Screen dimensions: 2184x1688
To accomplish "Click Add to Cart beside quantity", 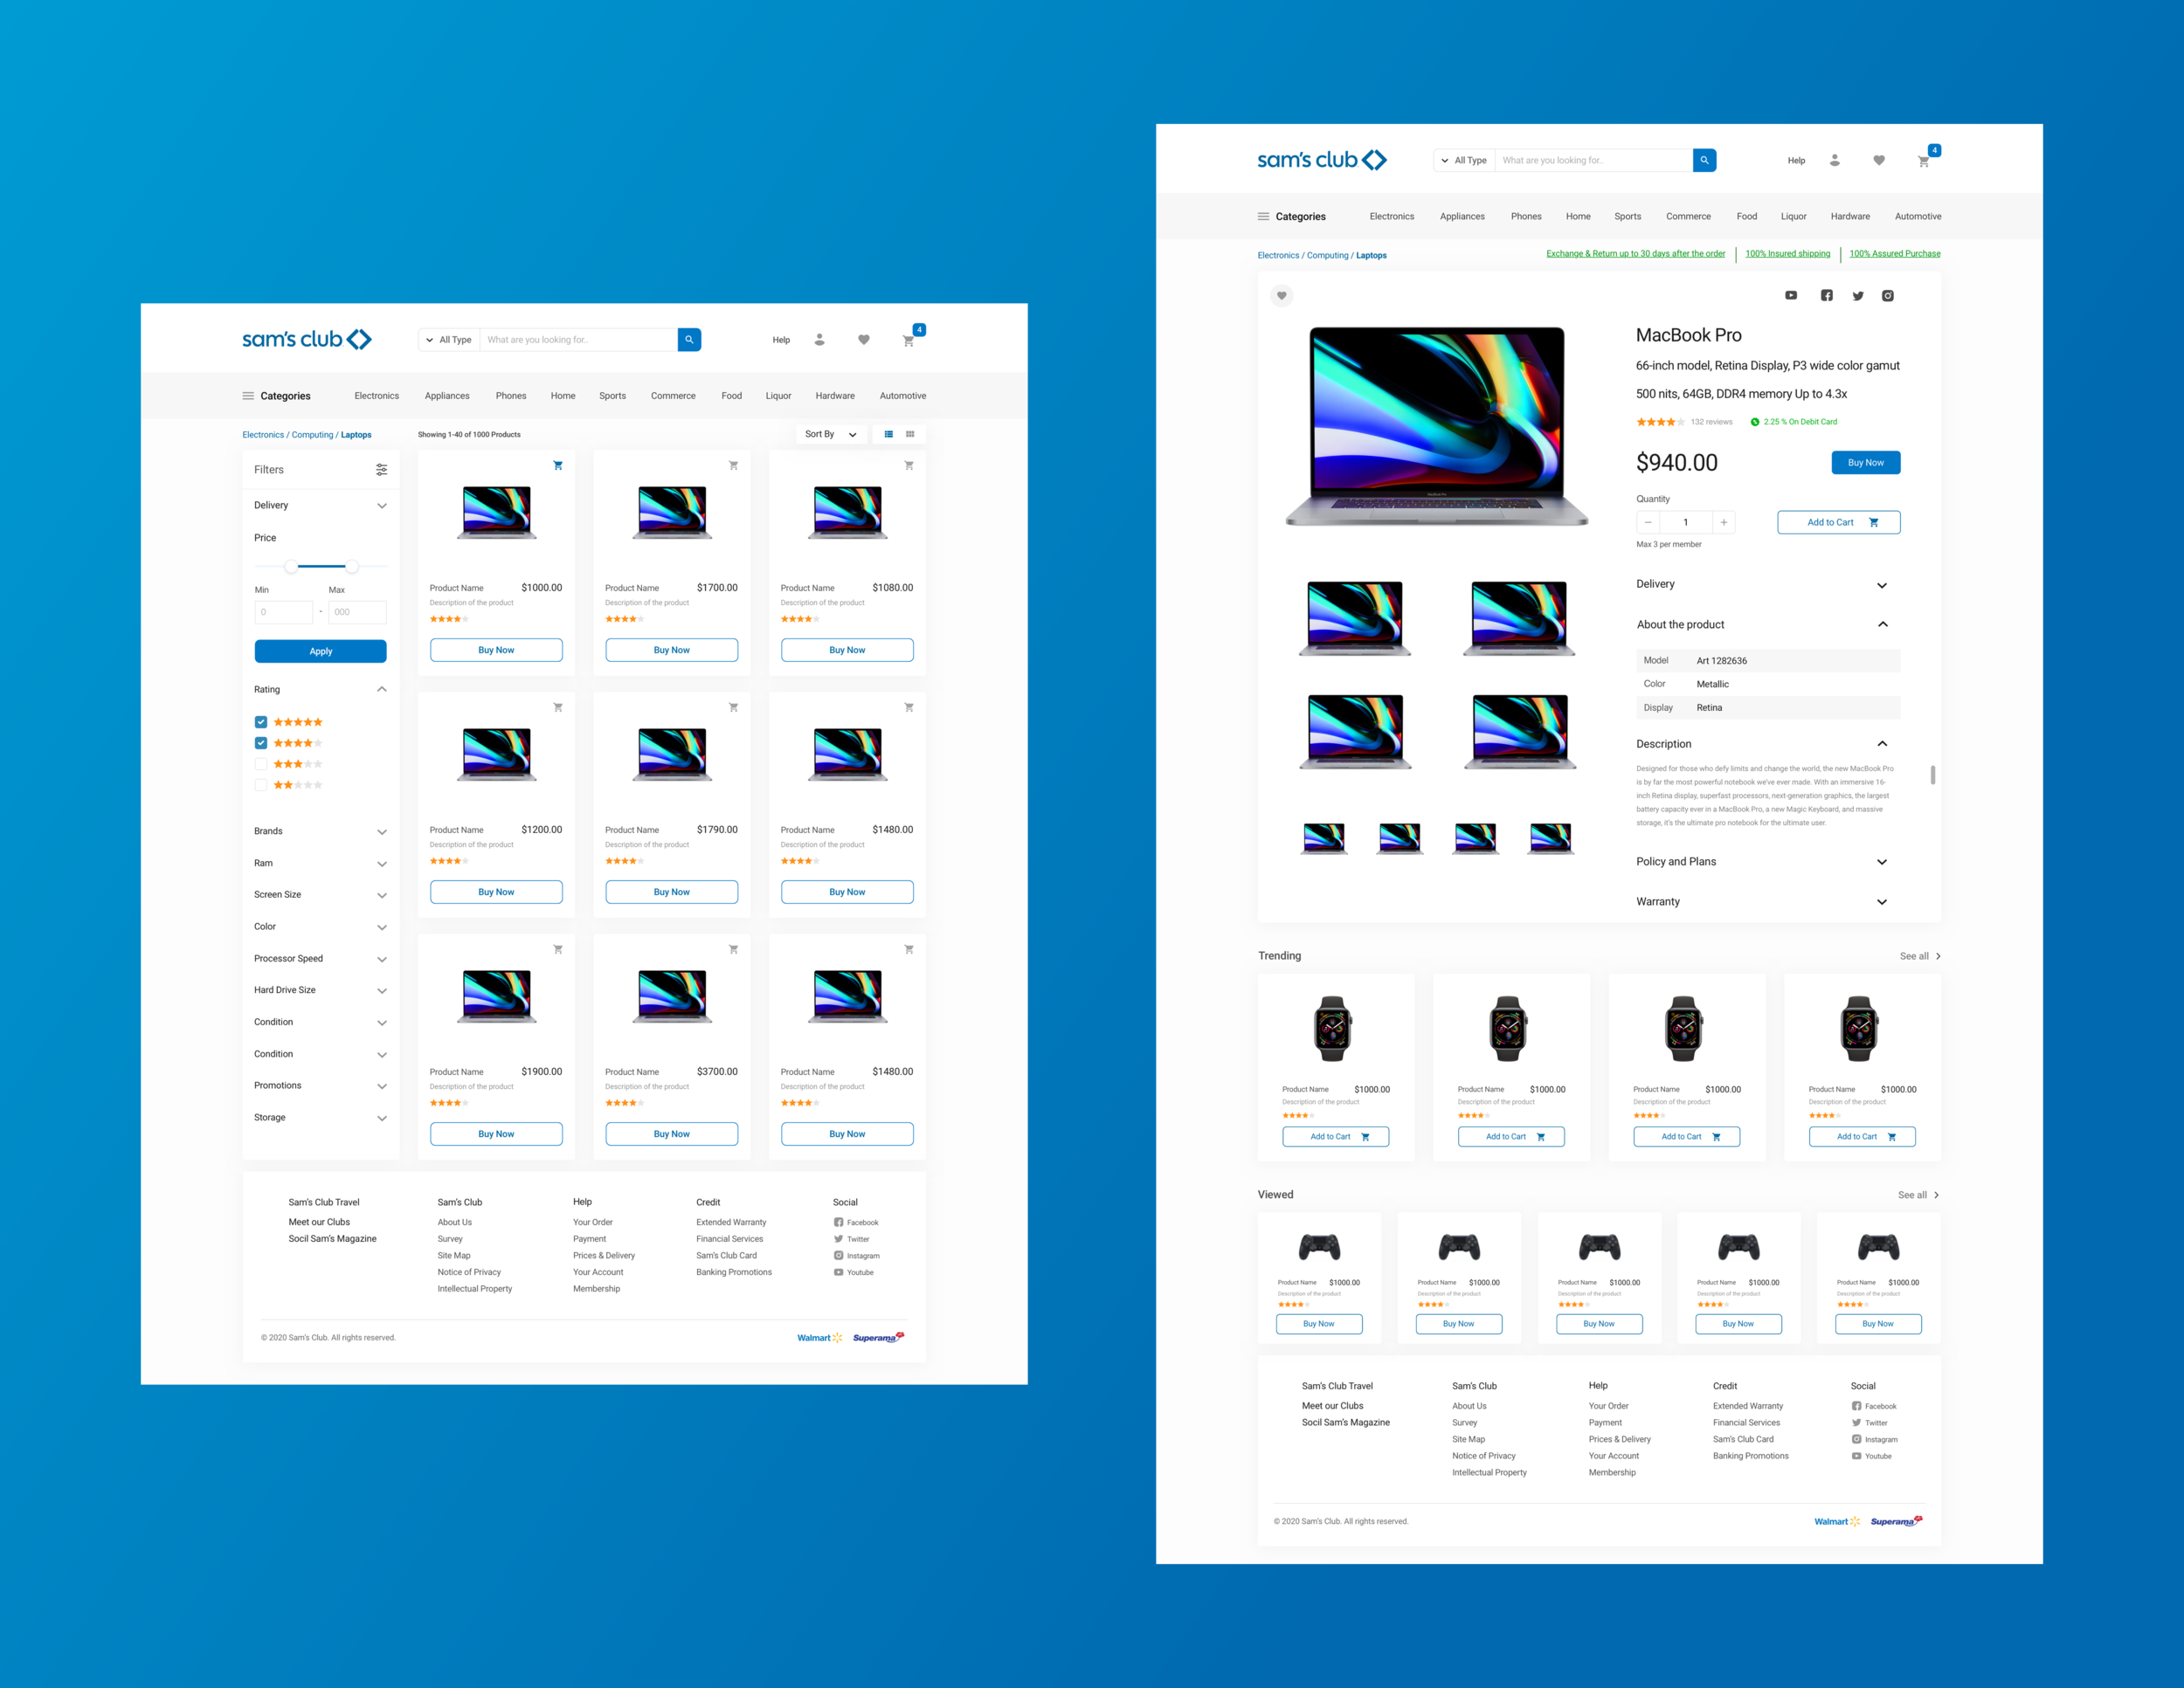I will click(1838, 521).
